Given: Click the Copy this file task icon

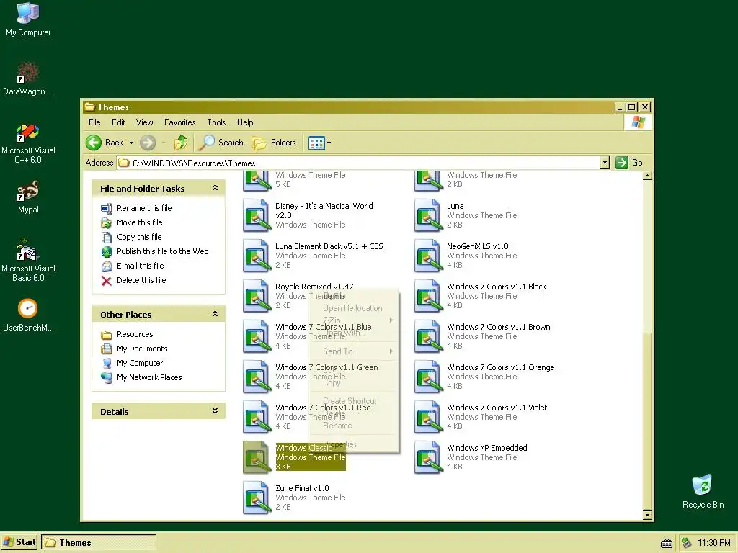Looking at the screenshot, I should pos(107,237).
